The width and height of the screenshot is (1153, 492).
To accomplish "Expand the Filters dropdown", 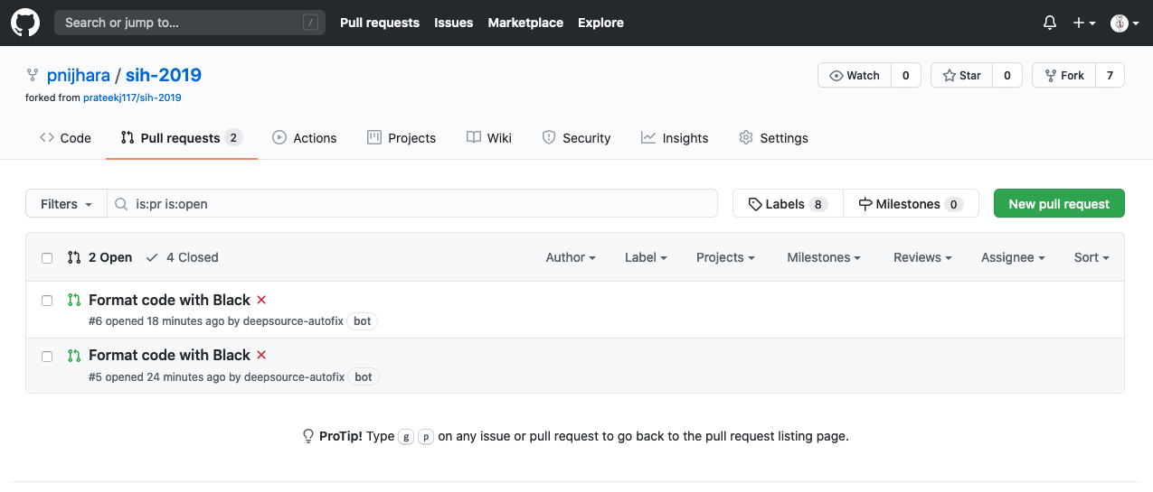I will point(66,204).
